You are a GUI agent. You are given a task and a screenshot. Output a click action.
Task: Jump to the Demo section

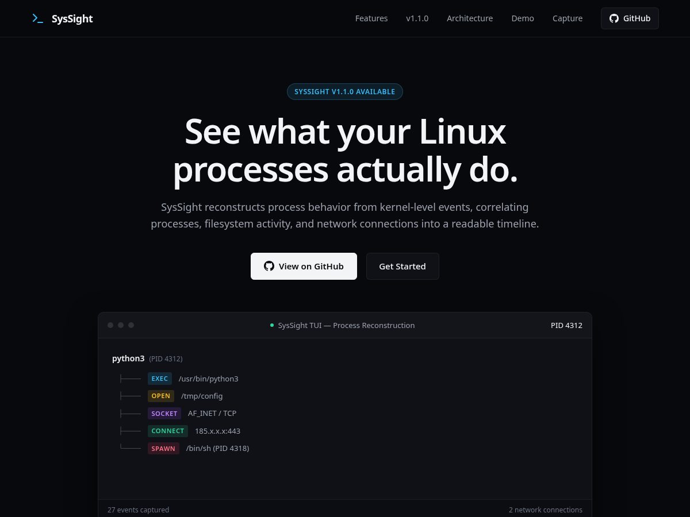tap(523, 18)
